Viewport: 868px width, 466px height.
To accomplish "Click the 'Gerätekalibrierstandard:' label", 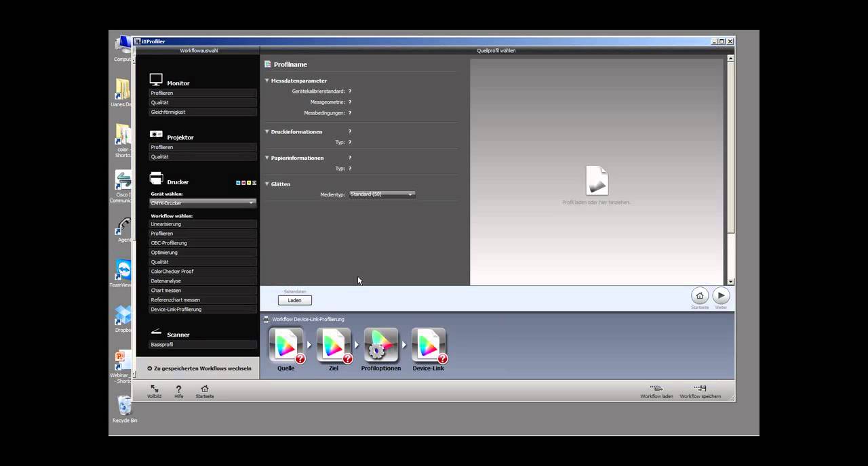I will [x=318, y=91].
